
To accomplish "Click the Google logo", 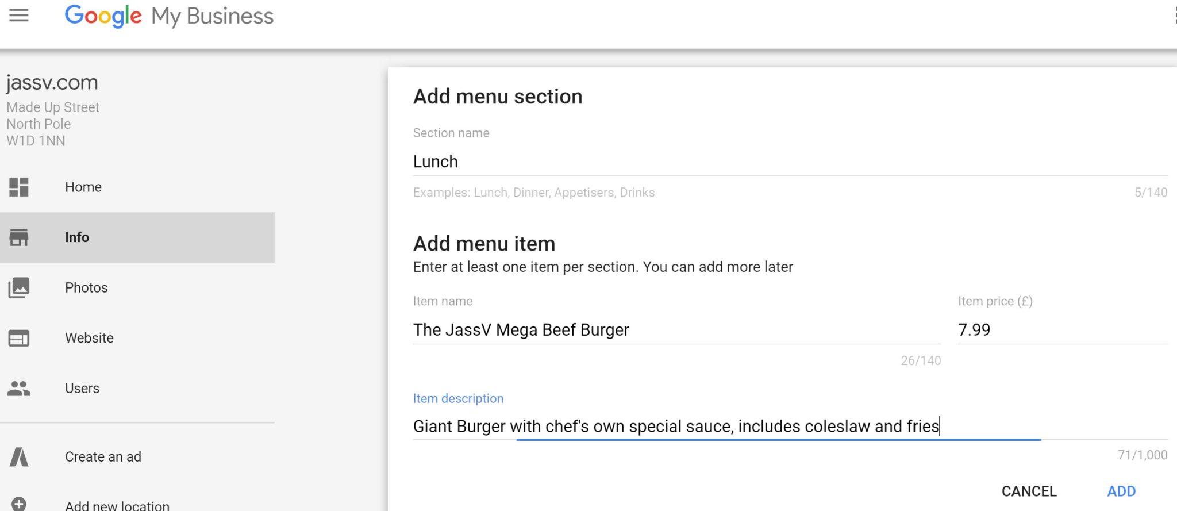I will coord(103,16).
